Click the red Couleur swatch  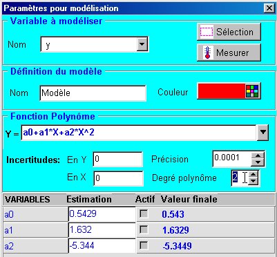[221, 91]
